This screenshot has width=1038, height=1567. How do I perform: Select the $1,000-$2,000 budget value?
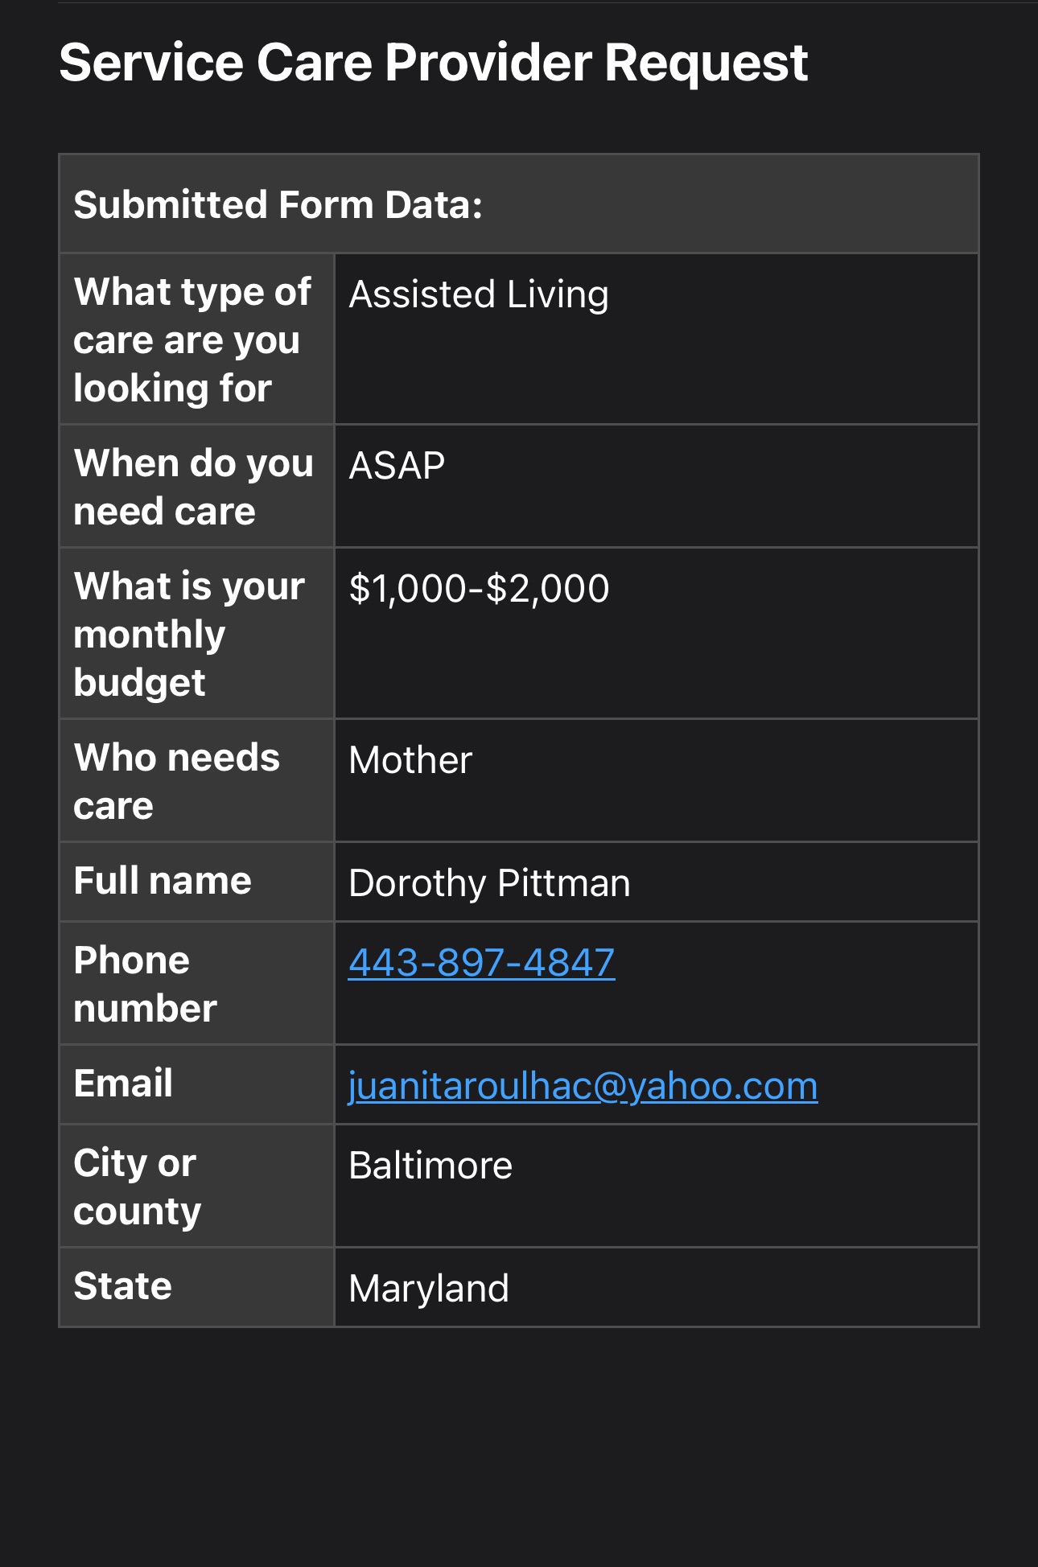pyautogui.click(x=479, y=588)
